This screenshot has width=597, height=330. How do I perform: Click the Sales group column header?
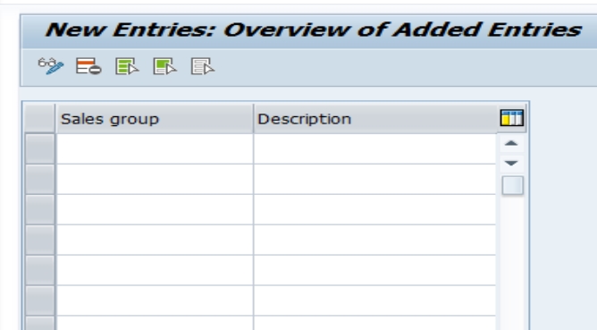coord(155,119)
